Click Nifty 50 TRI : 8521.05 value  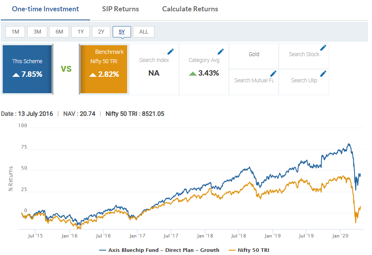135,114
